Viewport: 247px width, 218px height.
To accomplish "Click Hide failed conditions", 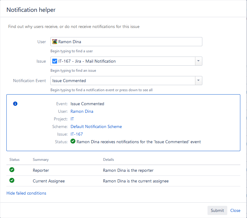I will [x=26, y=193].
